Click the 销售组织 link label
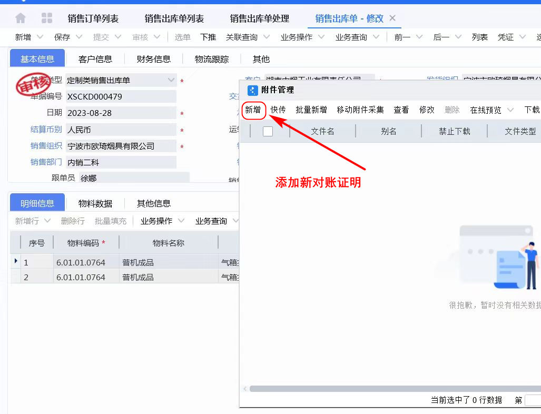Image resolution: width=541 pixels, height=414 pixels. click(45, 145)
